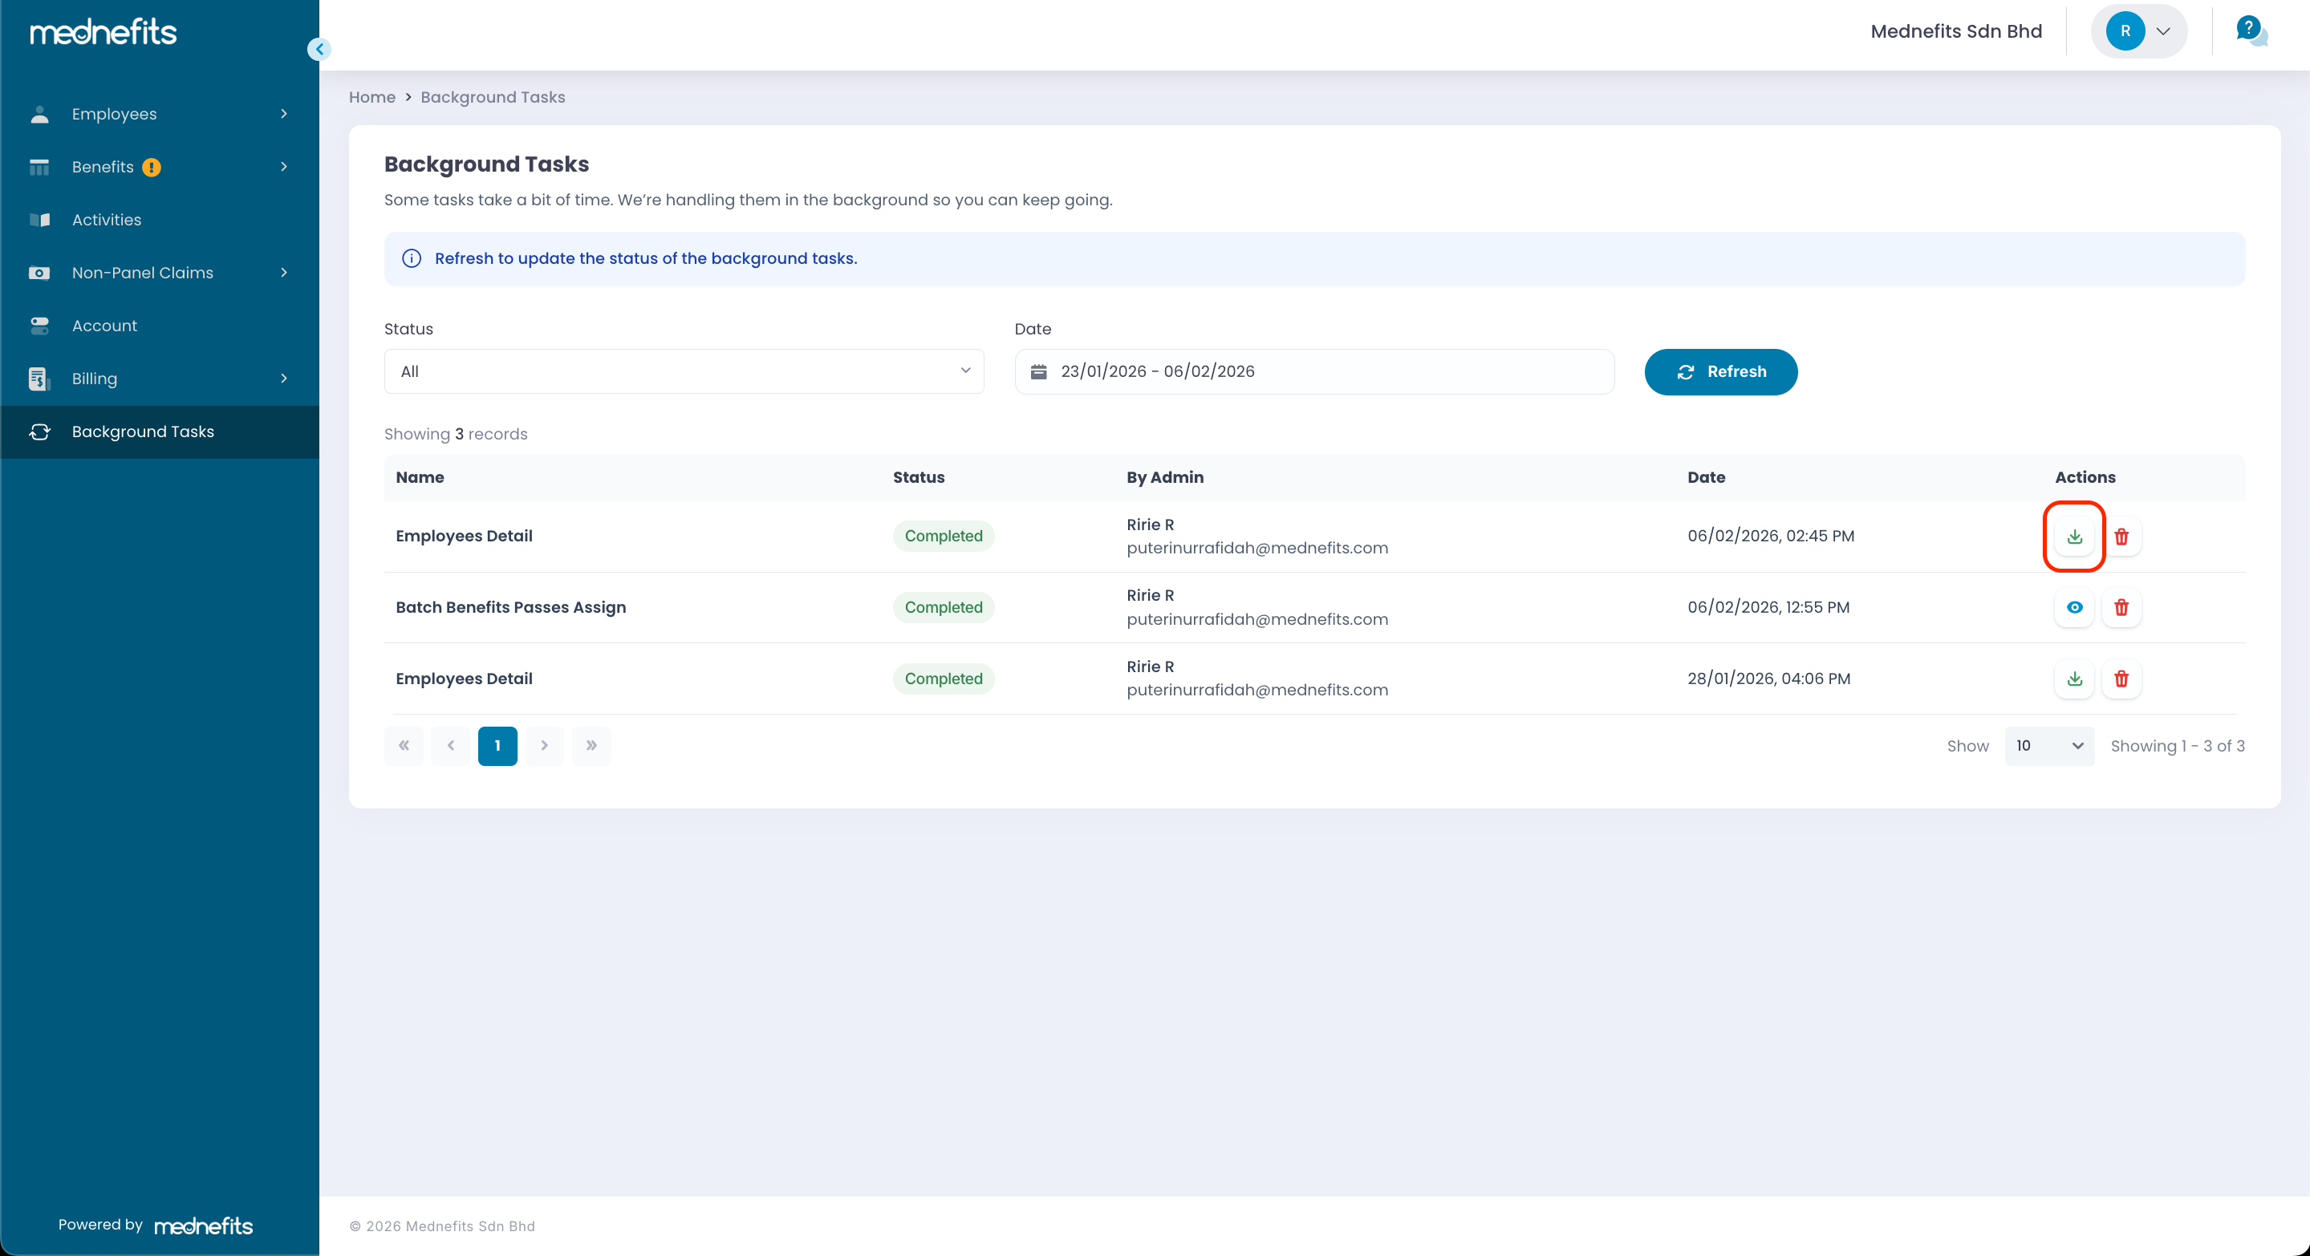Delete the 28/01/2026 Employees Detail task
Viewport: 2310px width, 1256px height.
(2121, 679)
